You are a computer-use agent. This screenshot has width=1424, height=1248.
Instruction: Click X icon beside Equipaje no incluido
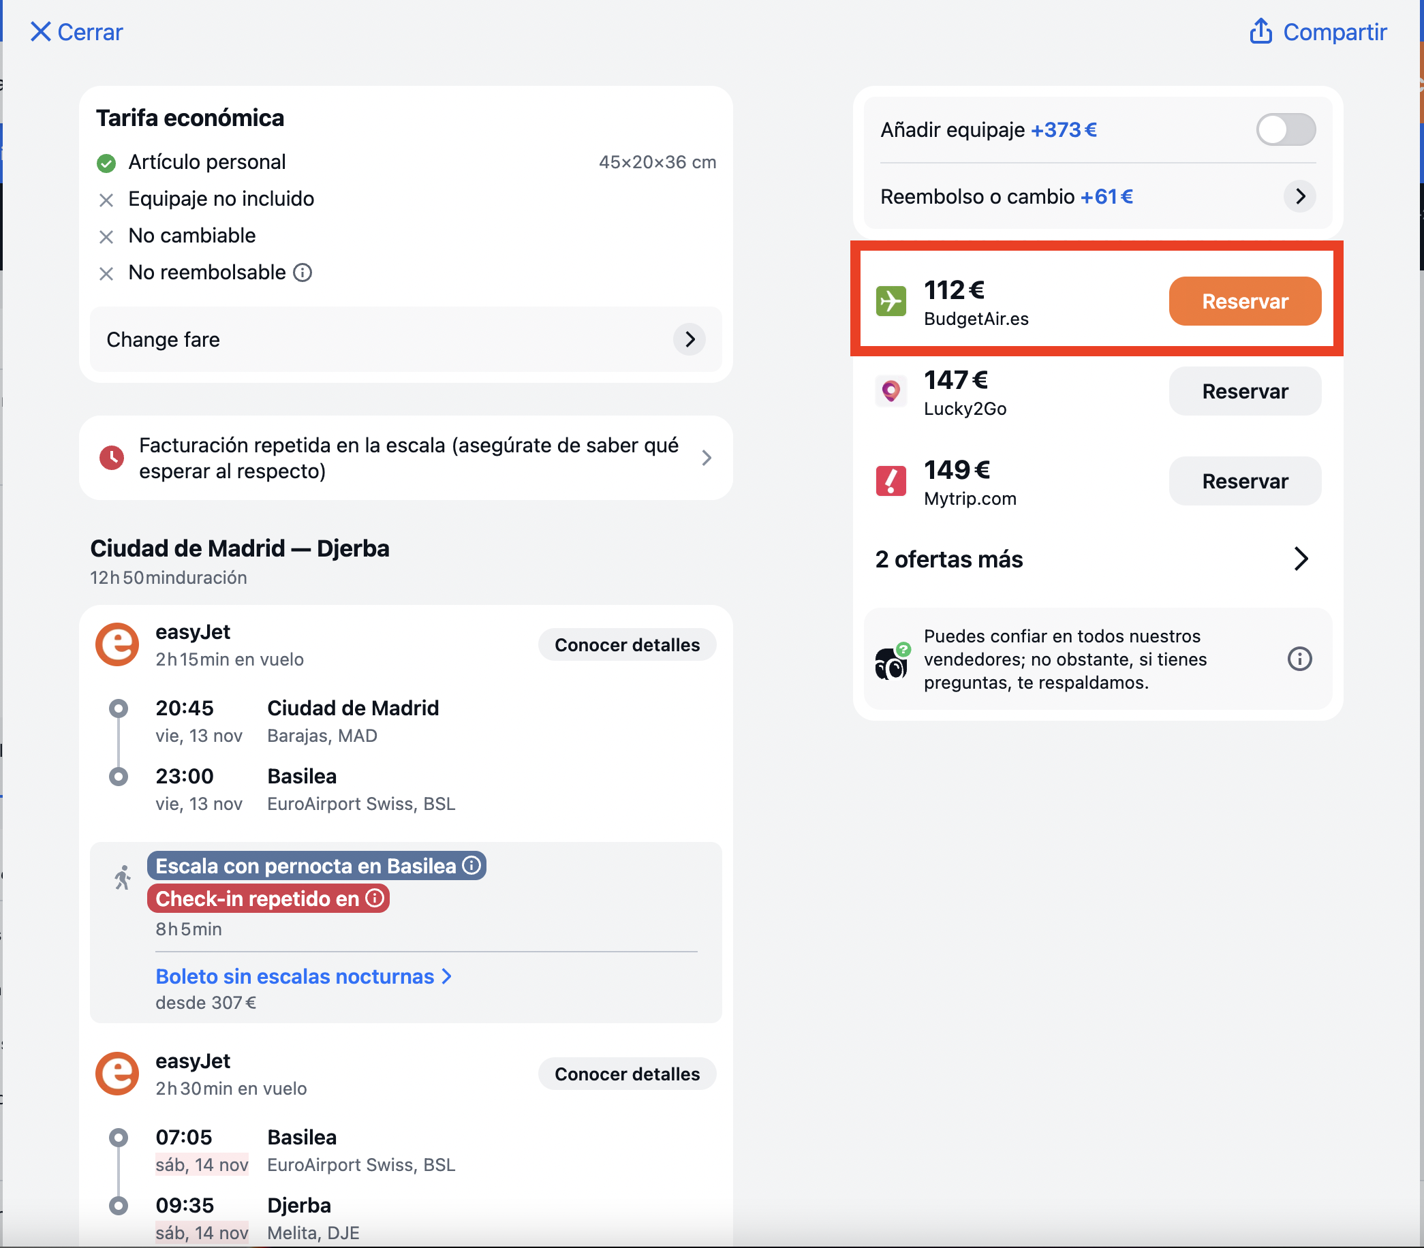[x=106, y=200]
